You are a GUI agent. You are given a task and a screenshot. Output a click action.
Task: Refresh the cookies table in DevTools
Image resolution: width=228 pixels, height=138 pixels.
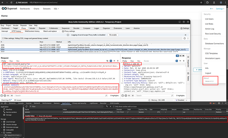pyautogui.click(x=26, y=107)
